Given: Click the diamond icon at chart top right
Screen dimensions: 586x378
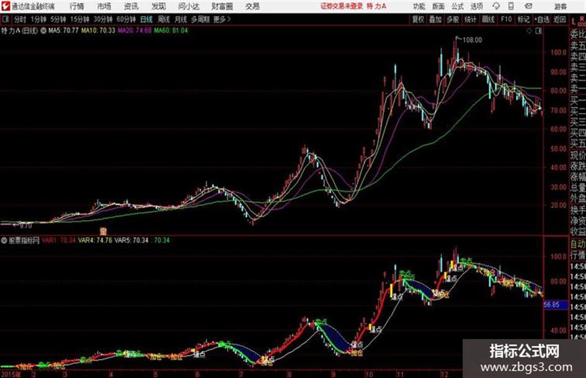Looking at the screenshot, I should tap(529, 31).
